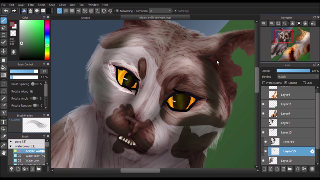Open Layer15 settings gear
Image resolution: width=320 pixels, height=180 pixels.
pyautogui.click(x=312, y=151)
